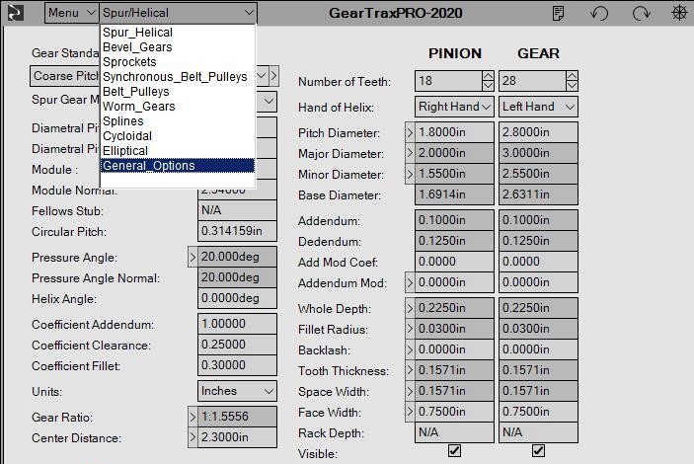Click the arrow beside Backlash
This screenshot has height=464, width=694.
click(410, 349)
